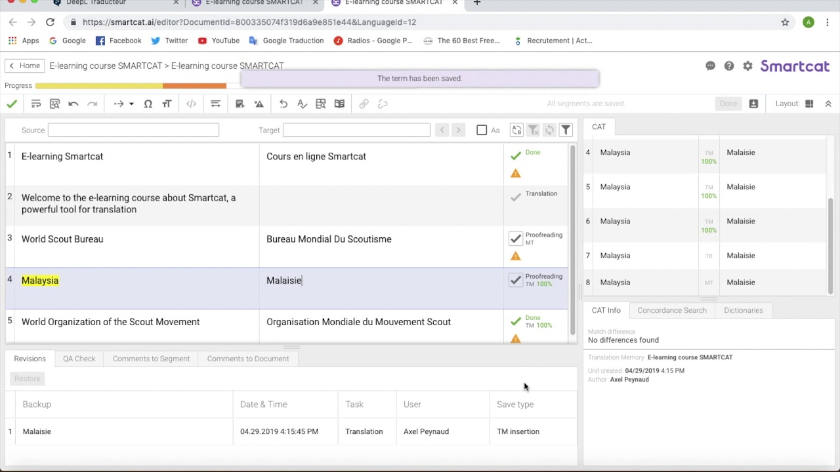Open Comments to Document tab
The image size is (840, 472).
(x=248, y=359)
